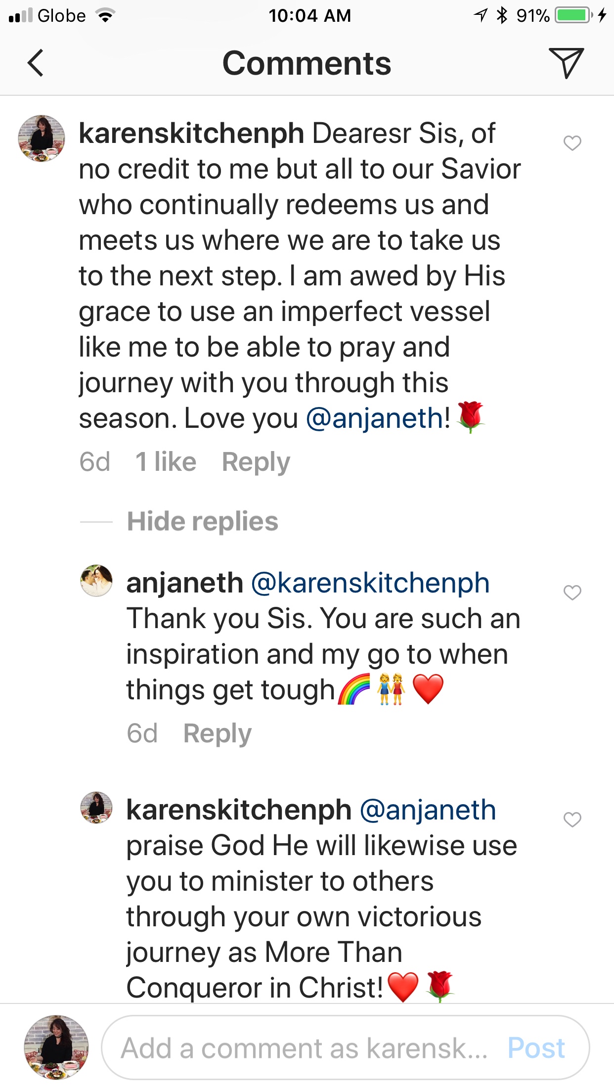Like anjaneth's reply with heart icon
The height and width of the screenshot is (1092, 614).
572,592
